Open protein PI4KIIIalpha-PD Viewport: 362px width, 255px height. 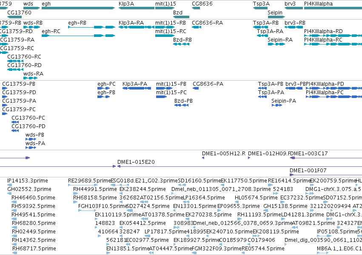click(325, 84)
